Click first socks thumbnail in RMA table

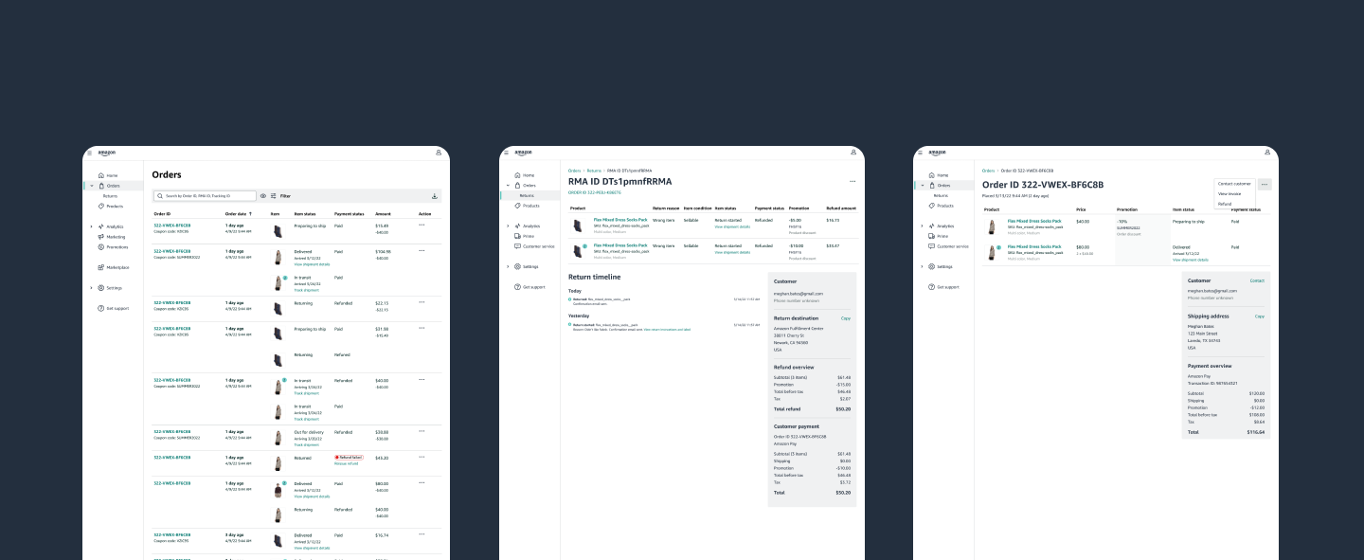[577, 225]
